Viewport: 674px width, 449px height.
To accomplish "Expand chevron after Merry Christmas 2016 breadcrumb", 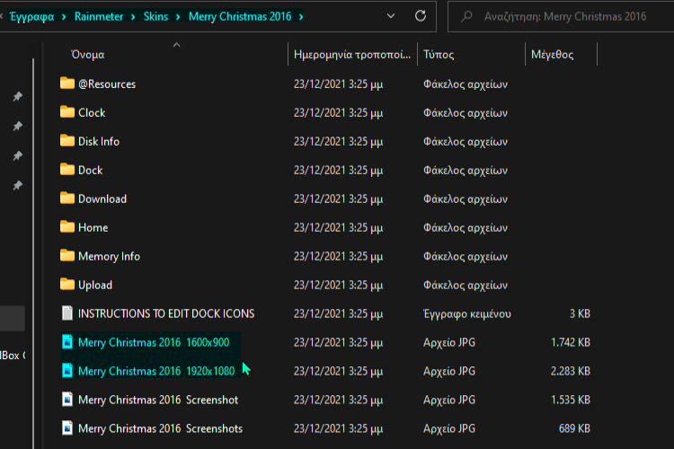I will (x=301, y=17).
